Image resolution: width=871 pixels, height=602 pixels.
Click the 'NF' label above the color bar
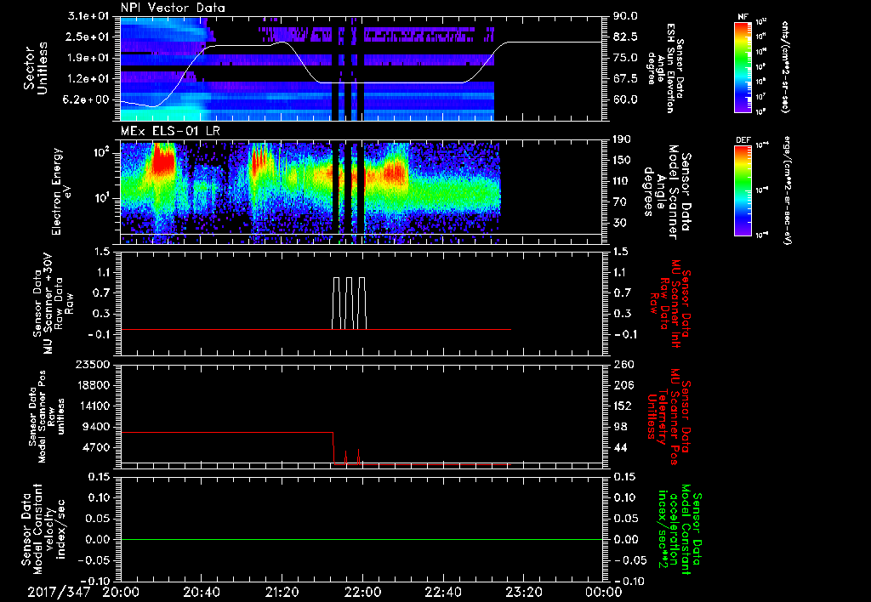[743, 17]
